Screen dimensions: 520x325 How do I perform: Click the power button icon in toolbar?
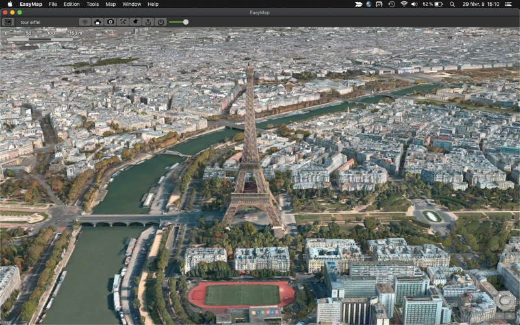161,22
